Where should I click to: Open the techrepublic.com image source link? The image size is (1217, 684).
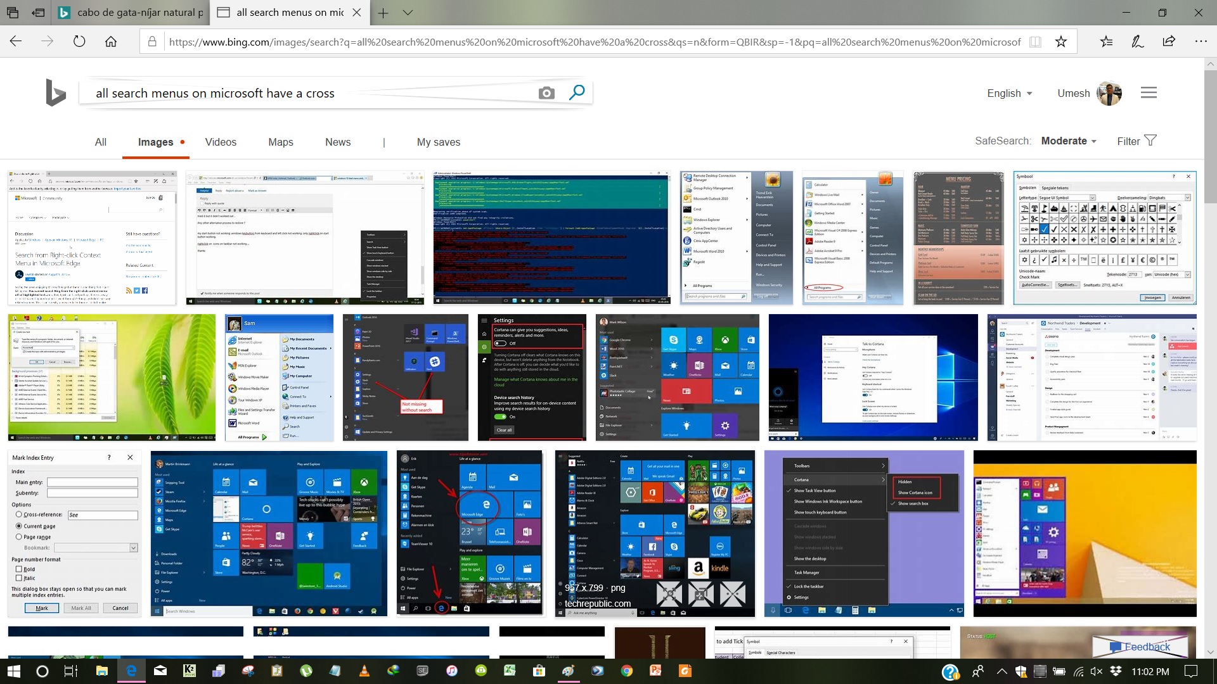[x=598, y=604]
